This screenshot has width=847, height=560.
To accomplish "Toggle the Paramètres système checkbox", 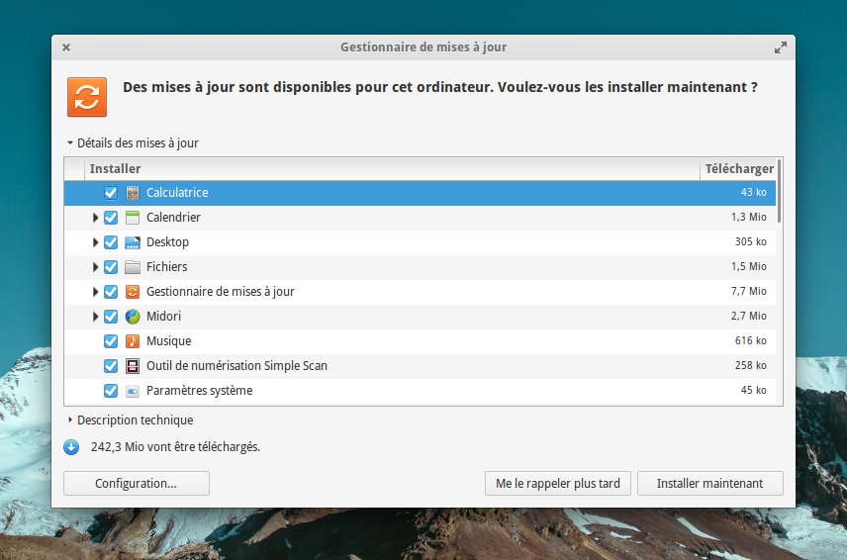I will 111,391.
